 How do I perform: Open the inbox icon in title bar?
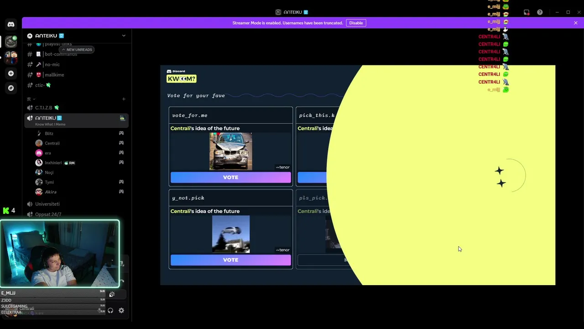pos(527,12)
